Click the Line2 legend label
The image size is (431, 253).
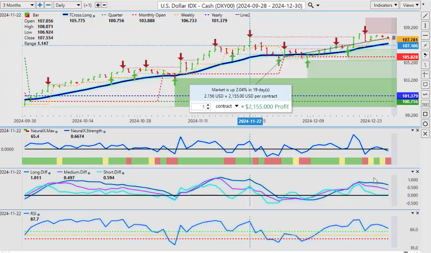245,15
